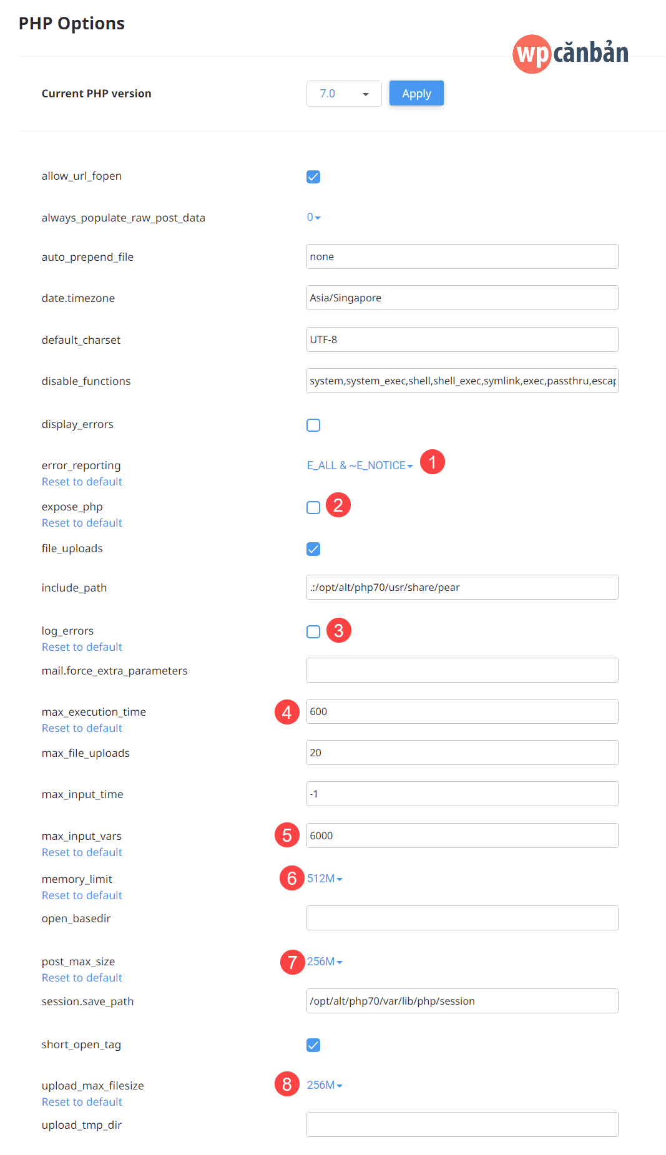Click inside the disable_functions field

click(462, 381)
